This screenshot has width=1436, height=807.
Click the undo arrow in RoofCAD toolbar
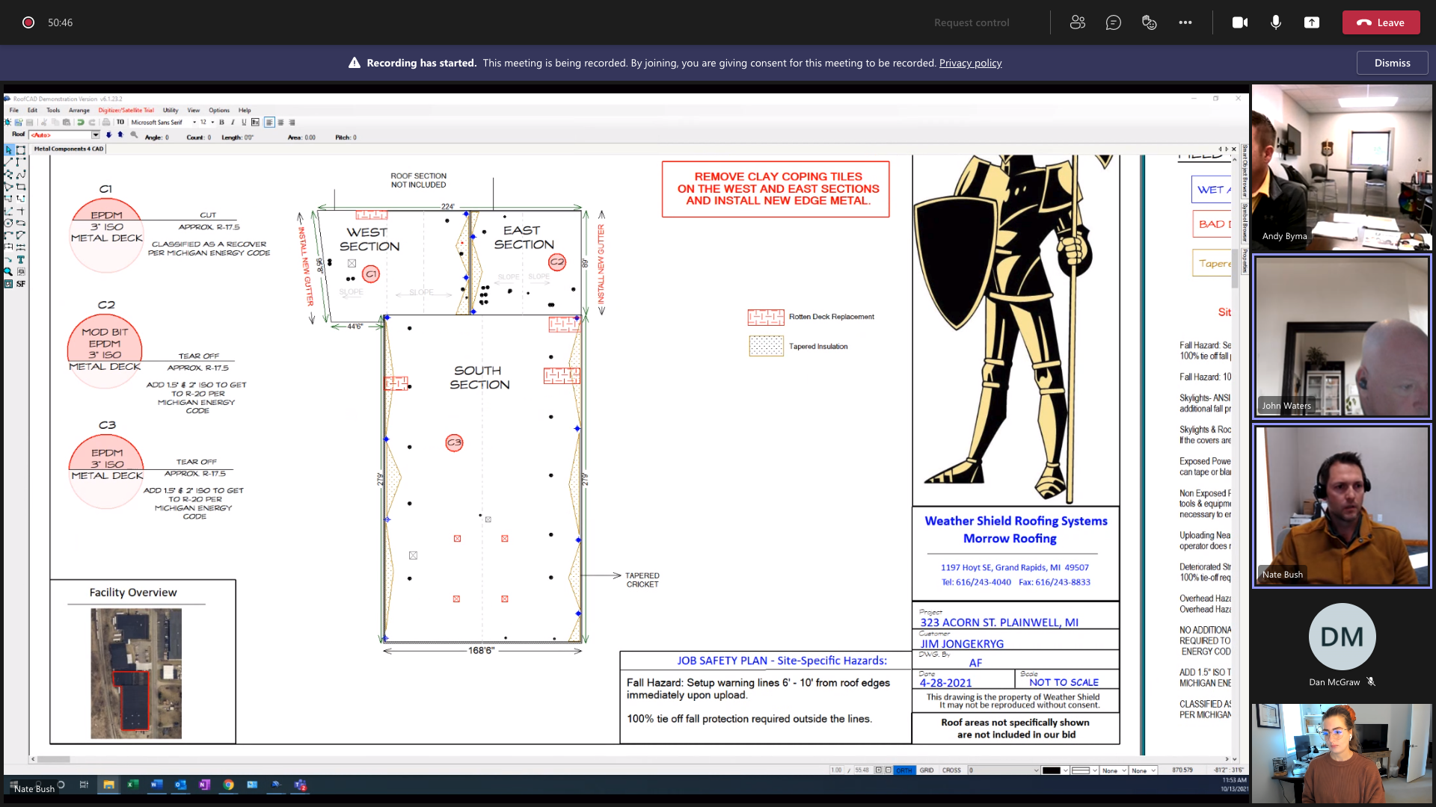[x=80, y=123]
